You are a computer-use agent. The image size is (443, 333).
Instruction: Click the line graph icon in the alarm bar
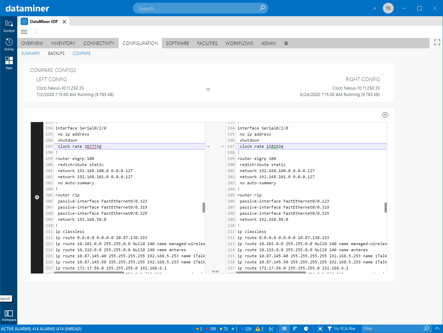272,329
